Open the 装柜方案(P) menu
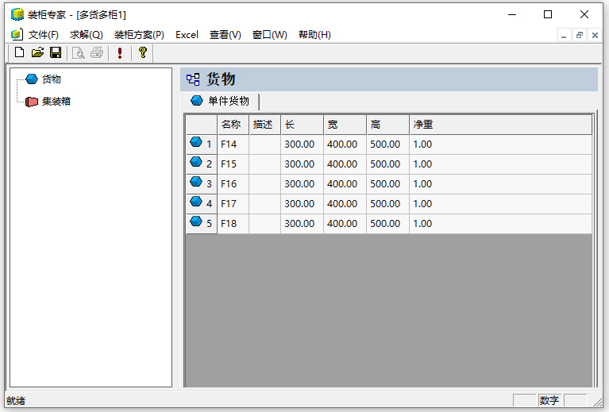 tap(139, 35)
